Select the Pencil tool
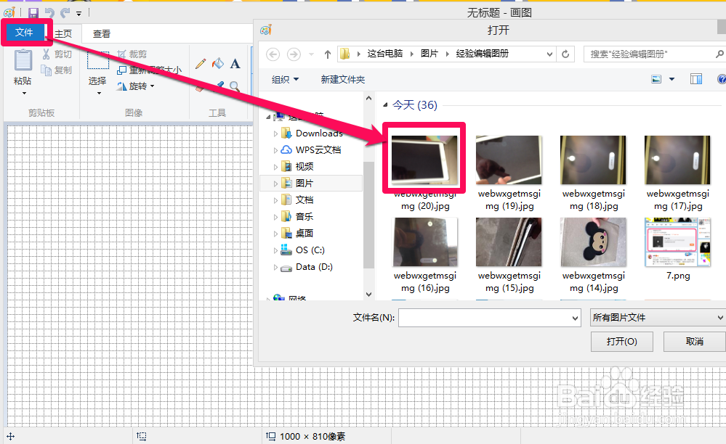Screen dimensions: 726x444 (x=200, y=64)
